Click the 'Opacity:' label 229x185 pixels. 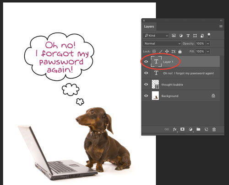[x=189, y=43]
